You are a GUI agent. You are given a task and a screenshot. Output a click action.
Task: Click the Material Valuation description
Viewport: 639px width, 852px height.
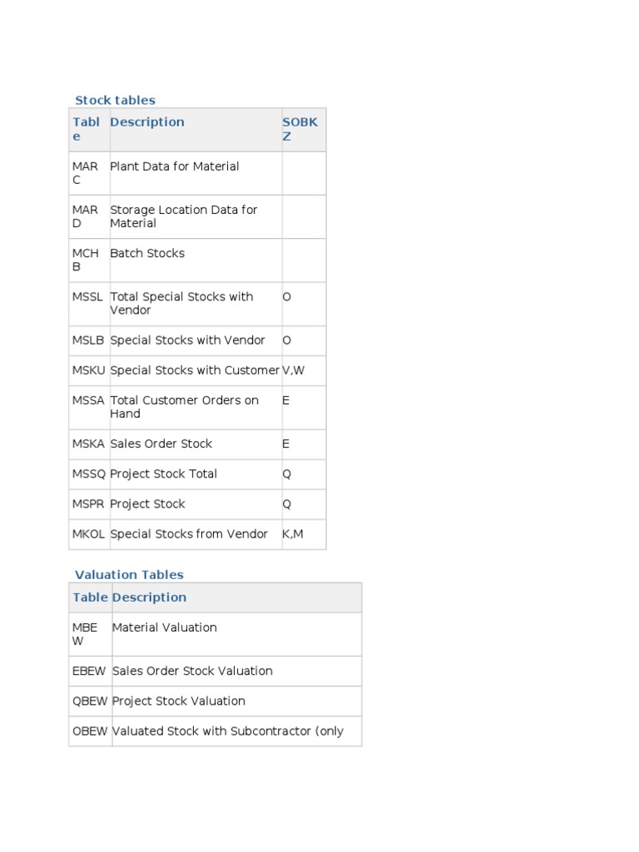(164, 627)
